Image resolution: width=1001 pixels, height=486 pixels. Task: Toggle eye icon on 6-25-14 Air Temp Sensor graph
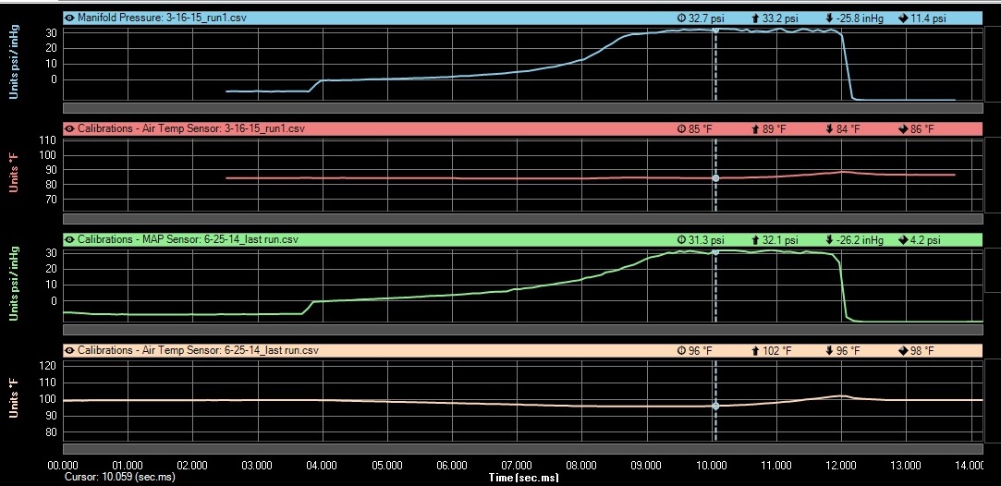click(69, 350)
